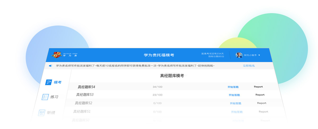Click the announcement speaker icon

pos(50,66)
